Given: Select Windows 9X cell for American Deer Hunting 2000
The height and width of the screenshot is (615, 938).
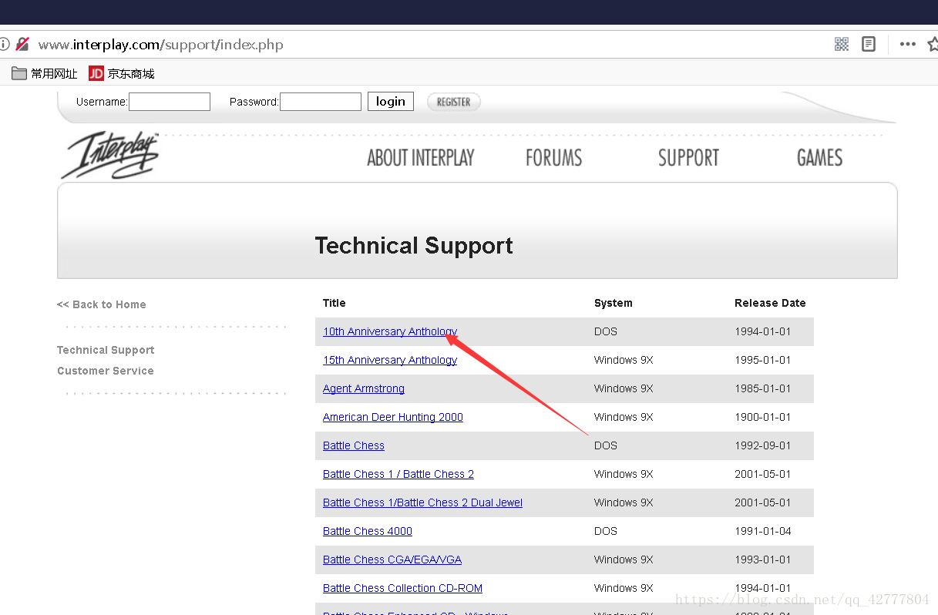Looking at the screenshot, I should (x=624, y=417).
